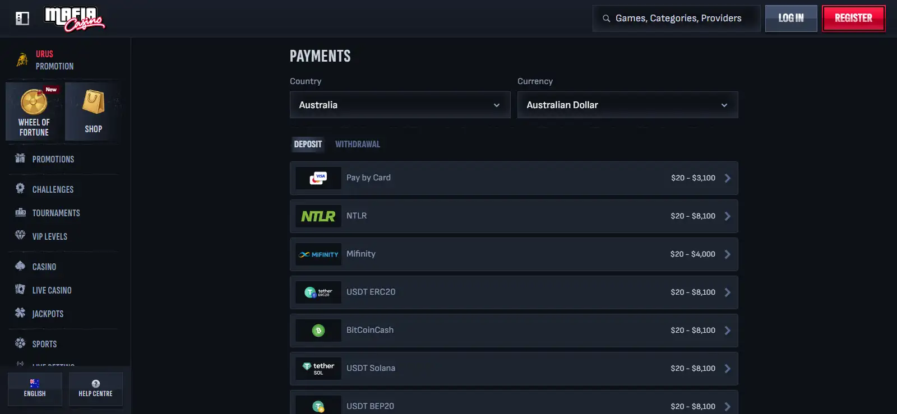Select the USDT BEP20 payment name
The image size is (897, 414).
pos(370,406)
